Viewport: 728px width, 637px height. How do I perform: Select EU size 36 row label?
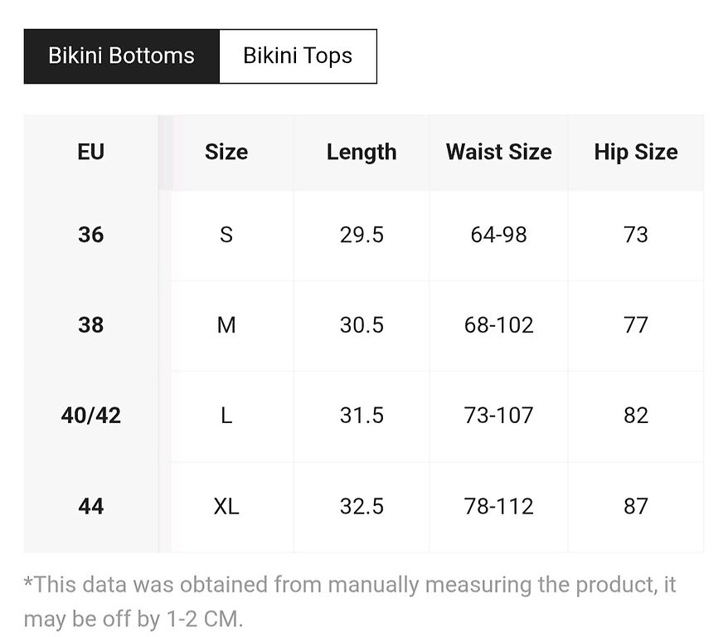pyautogui.click(x=90, y=235)
